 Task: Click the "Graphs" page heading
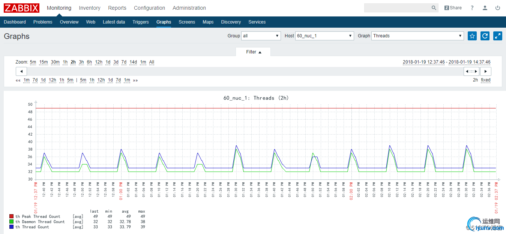[17, 36]
